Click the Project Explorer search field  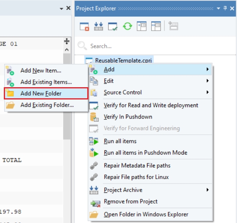tap(153, 46)
